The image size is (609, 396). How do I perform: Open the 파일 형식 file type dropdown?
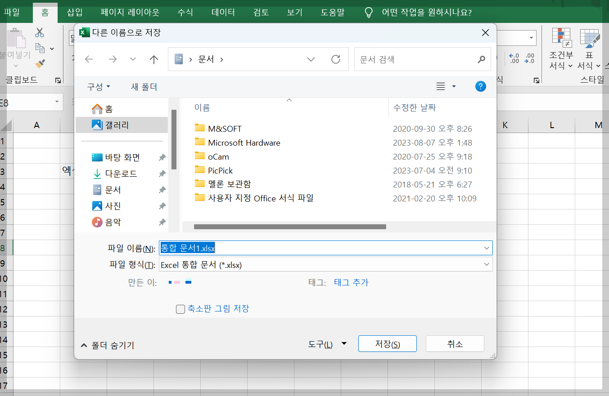486,264
